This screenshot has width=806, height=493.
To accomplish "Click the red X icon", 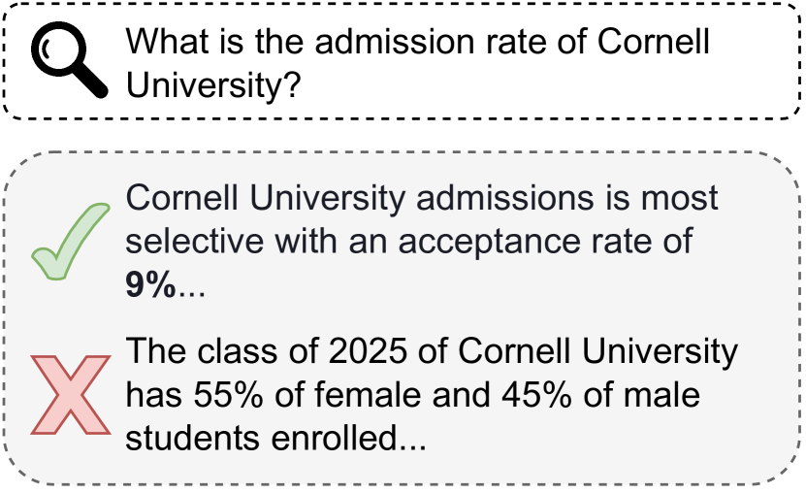I will (x=71, y=395).
